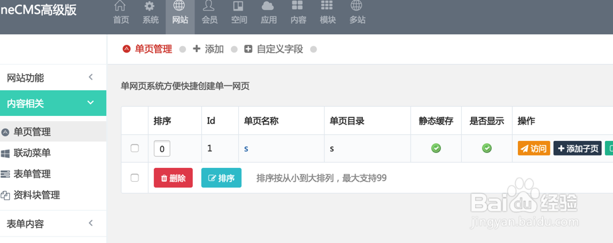Open the 首页 home icon in top navigation
Image resolution: width=613 pixels, height=243 pixels.
click(x=121, y=13)
